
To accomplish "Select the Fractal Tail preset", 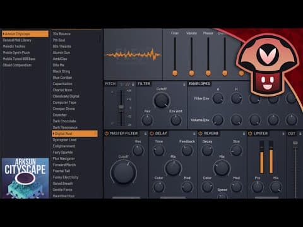I will point(61,171).
